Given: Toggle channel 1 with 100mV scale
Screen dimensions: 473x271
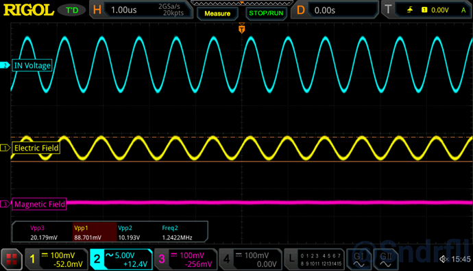Looking at the screenshot, I should click(56, 259).
